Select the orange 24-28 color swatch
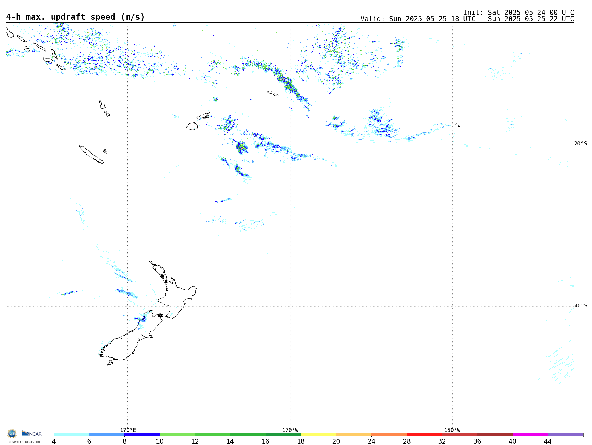Screen dimensions: 592x445 pos(389,435)
